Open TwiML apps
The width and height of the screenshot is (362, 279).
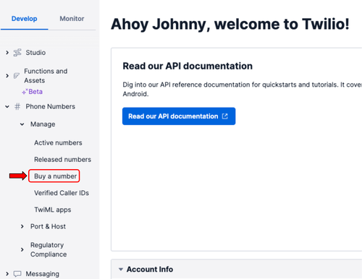53,210
